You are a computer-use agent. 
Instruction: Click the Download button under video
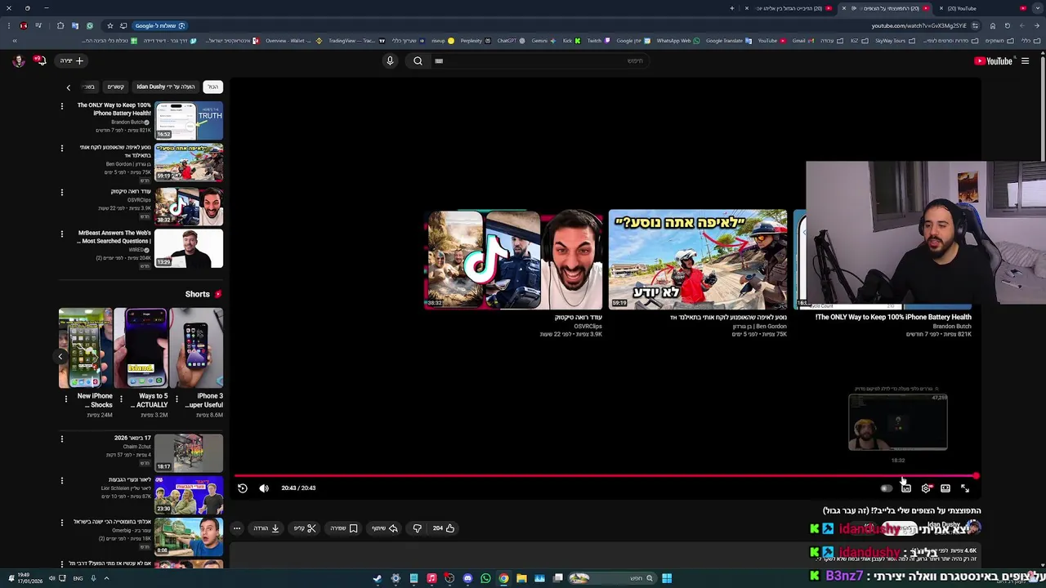tap(266, 528)
